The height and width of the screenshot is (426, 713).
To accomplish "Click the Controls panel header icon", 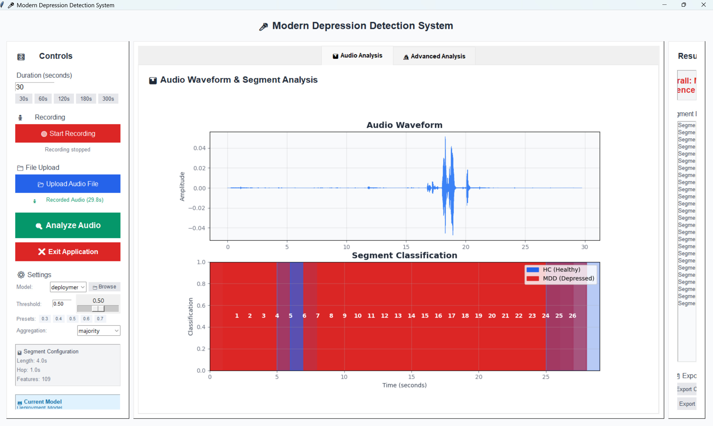I will click(x=21, y=57).
